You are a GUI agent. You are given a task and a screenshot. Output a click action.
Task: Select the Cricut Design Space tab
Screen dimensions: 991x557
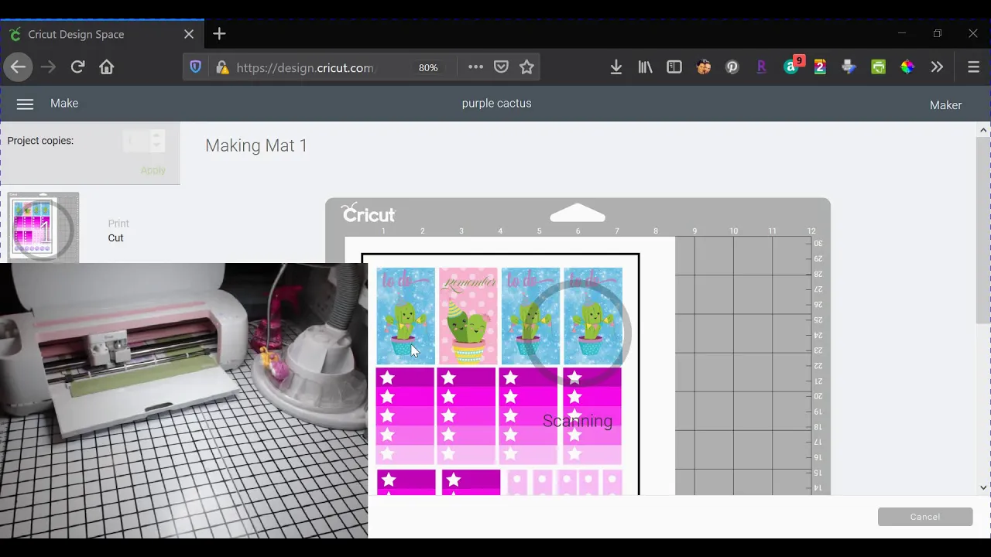(102, 34)
